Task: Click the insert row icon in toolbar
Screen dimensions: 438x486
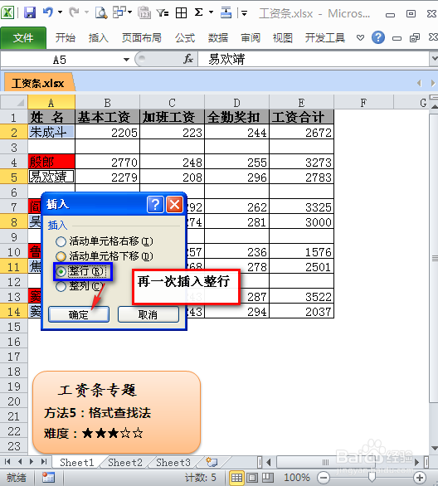Action: [226, 12]
